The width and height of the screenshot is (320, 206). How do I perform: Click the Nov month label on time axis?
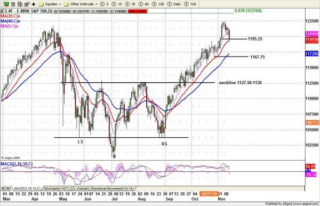pyautogui.click(x=221, y=199)
